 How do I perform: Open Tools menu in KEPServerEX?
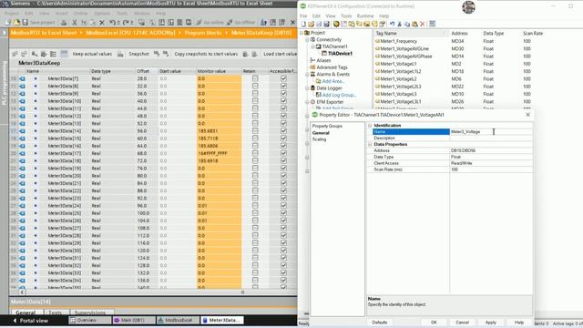click(x=346, y=16)
